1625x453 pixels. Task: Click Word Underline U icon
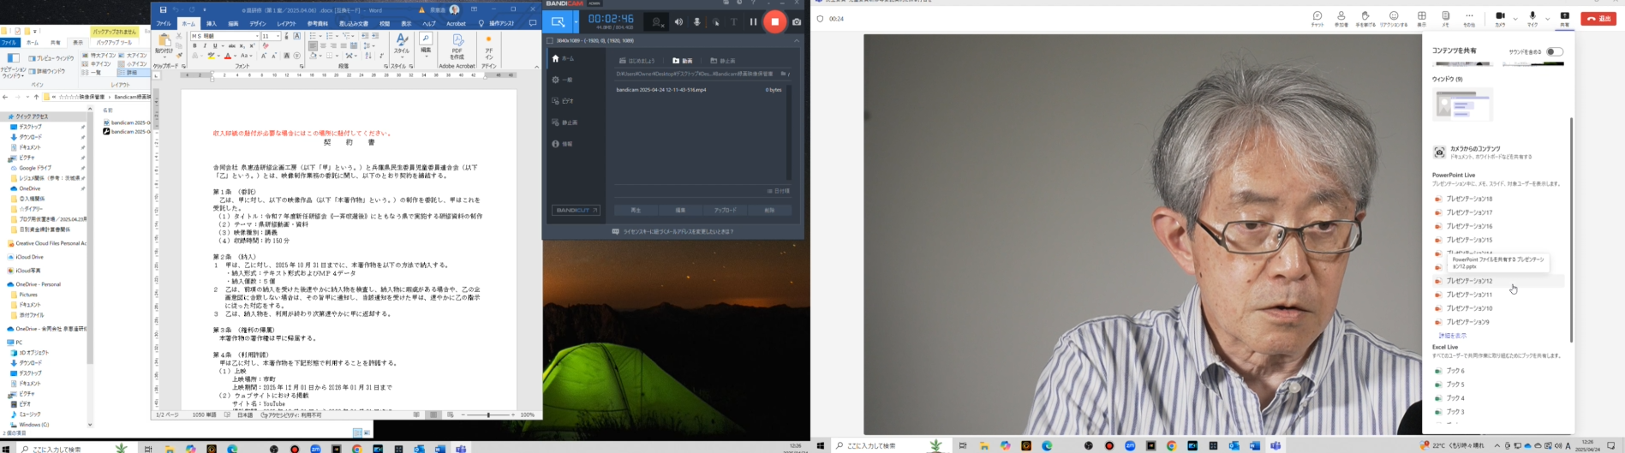[214, 46]
